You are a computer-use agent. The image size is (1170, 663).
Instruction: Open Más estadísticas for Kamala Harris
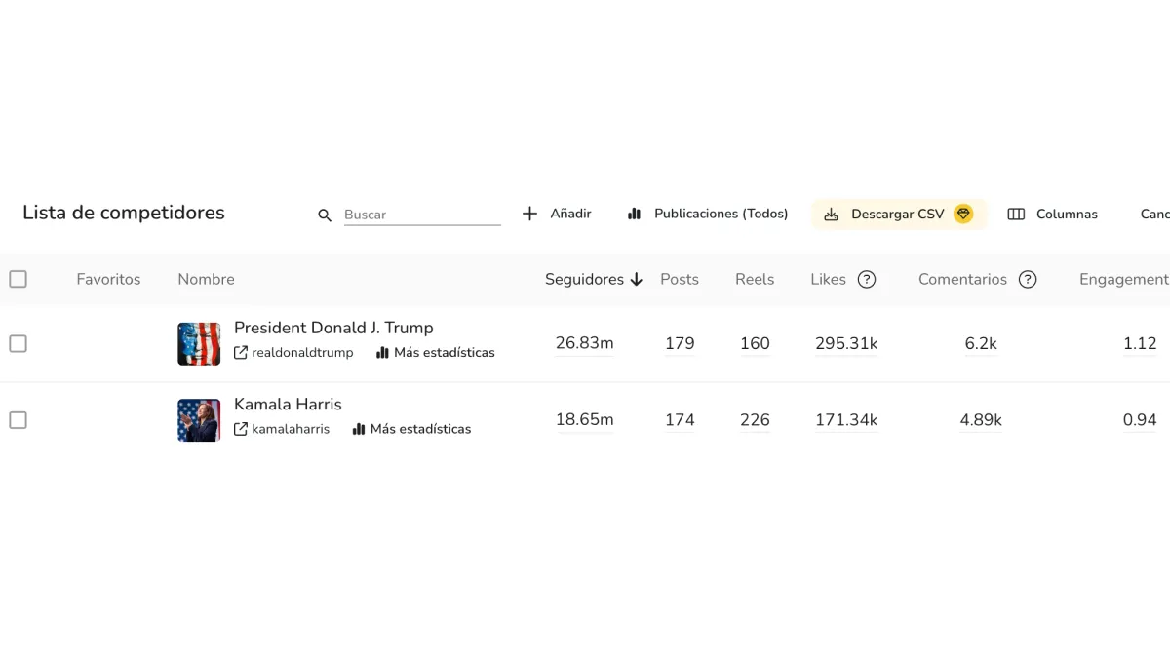pos(419,429)
